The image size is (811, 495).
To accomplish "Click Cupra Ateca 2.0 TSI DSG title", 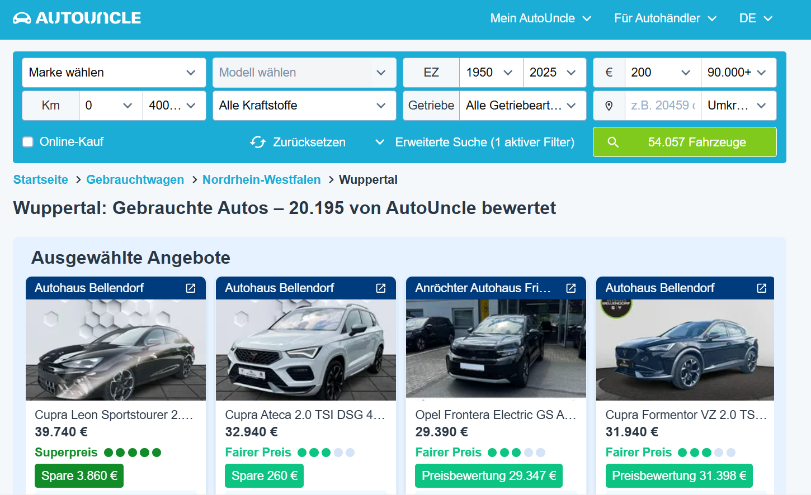I will pos(305,415).
